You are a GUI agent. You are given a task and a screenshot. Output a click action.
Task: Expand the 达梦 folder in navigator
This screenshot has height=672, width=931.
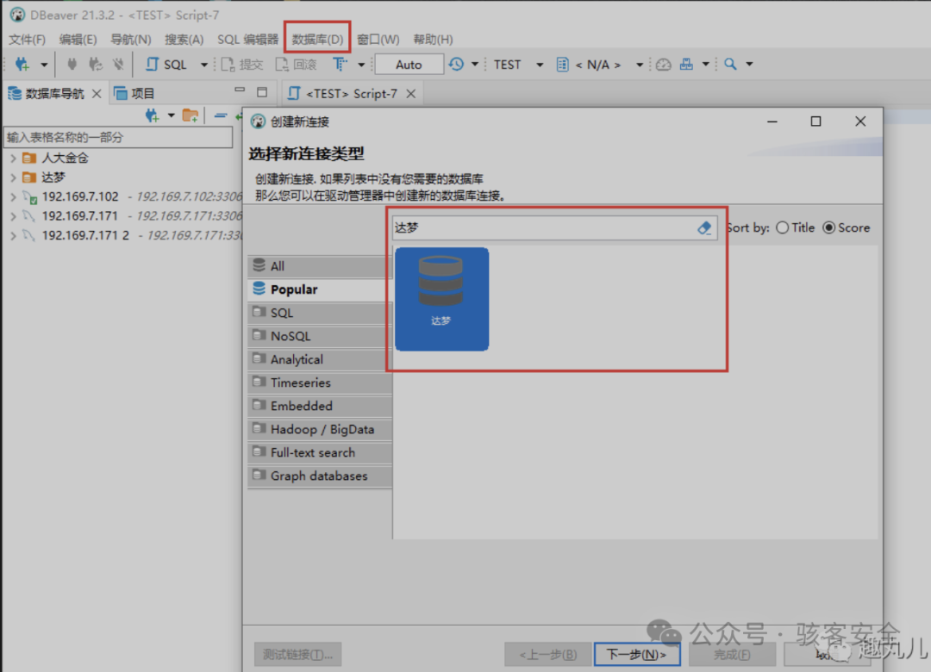pyautogui.click(x=13, y=177)
